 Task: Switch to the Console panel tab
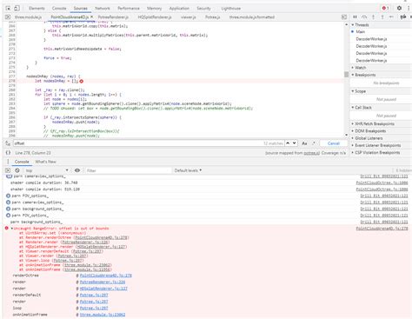[x=59, y=9]
